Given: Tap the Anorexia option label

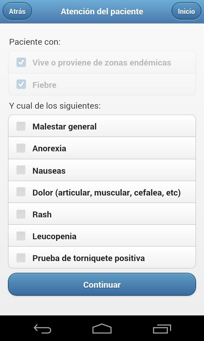Looking at the screenshot, I should pyautogui.click(x=49, y=148).
